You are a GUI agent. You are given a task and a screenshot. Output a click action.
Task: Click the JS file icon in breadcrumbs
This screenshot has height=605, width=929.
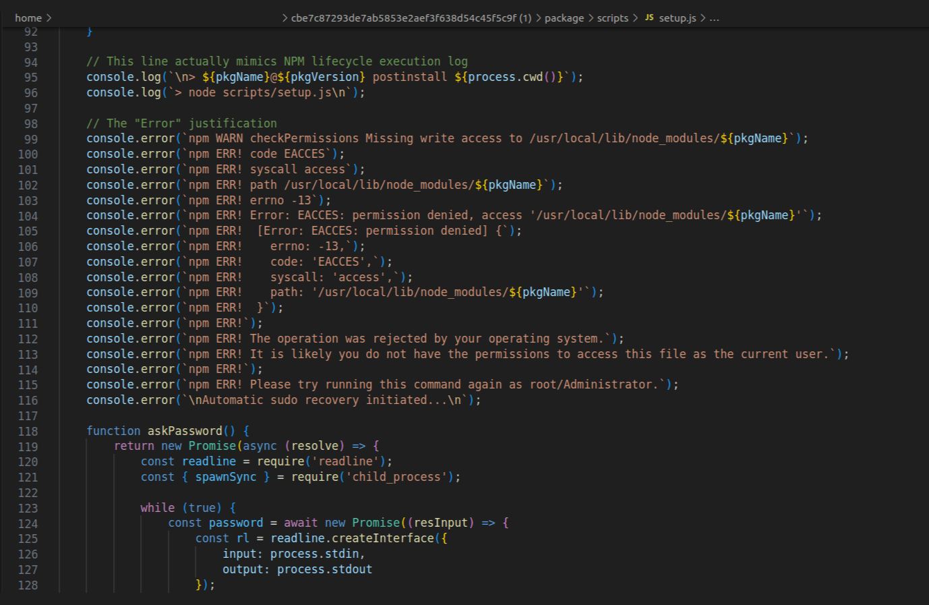point(649,18)
